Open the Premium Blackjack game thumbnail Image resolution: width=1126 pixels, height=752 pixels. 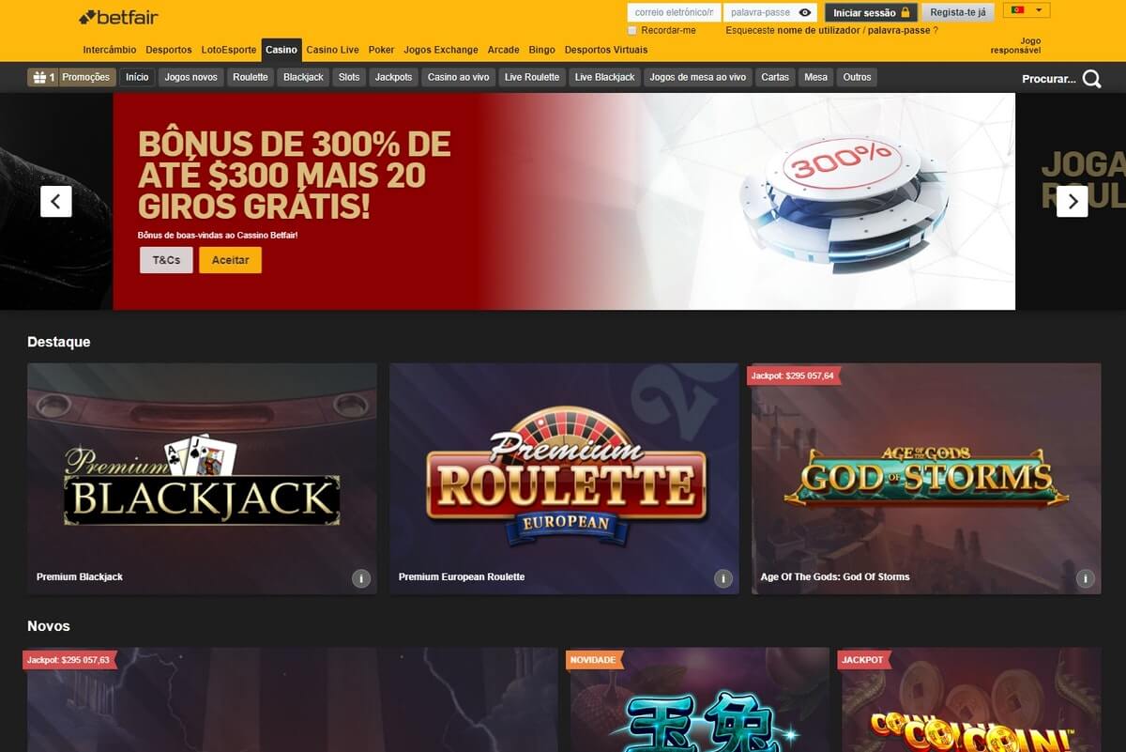tap(202, 479)
